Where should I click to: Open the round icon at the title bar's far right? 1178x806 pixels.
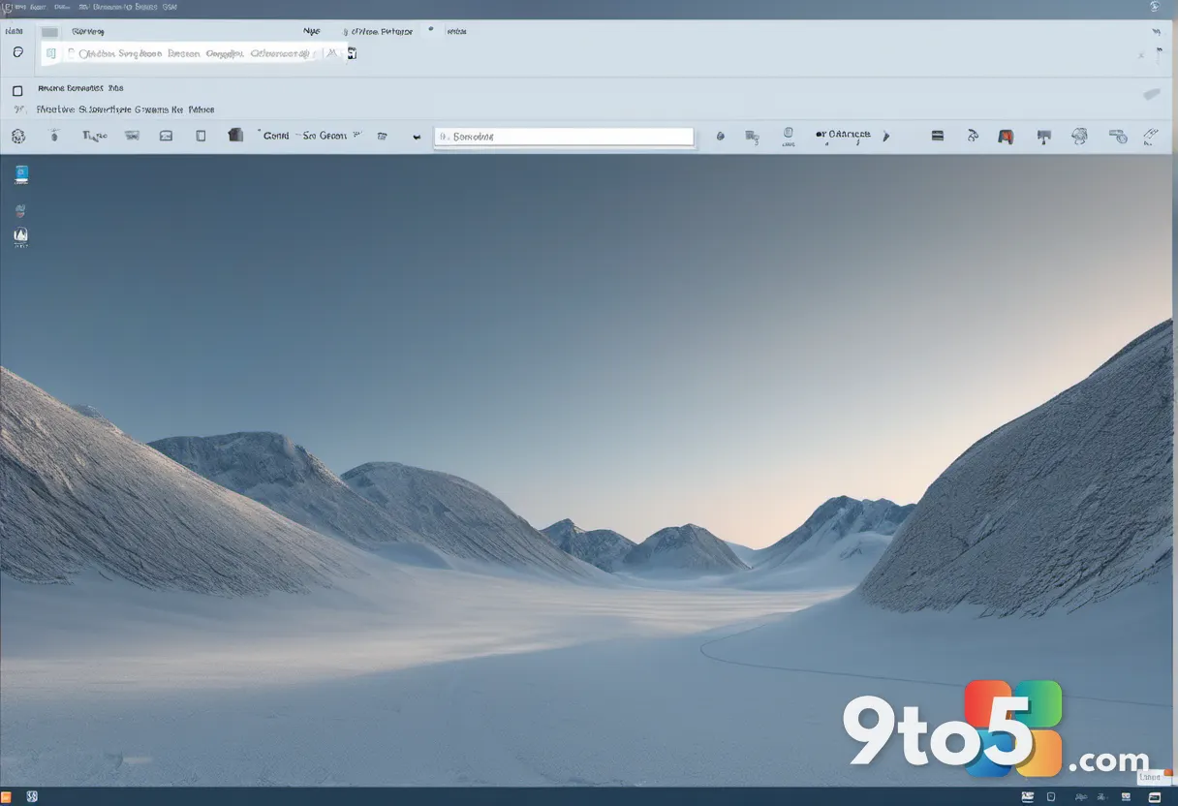[1154, 7]
